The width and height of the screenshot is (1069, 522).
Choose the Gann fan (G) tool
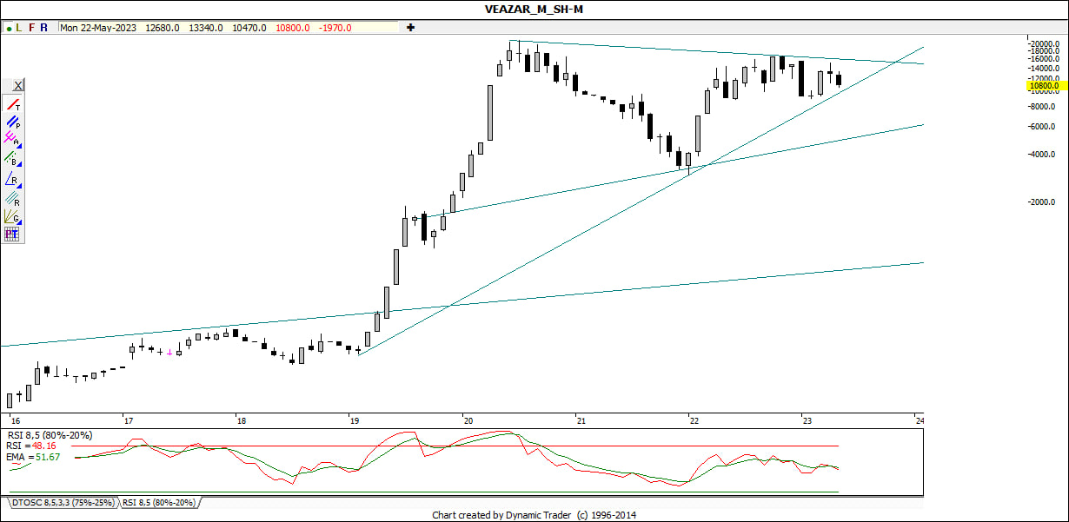pos(12,216)
